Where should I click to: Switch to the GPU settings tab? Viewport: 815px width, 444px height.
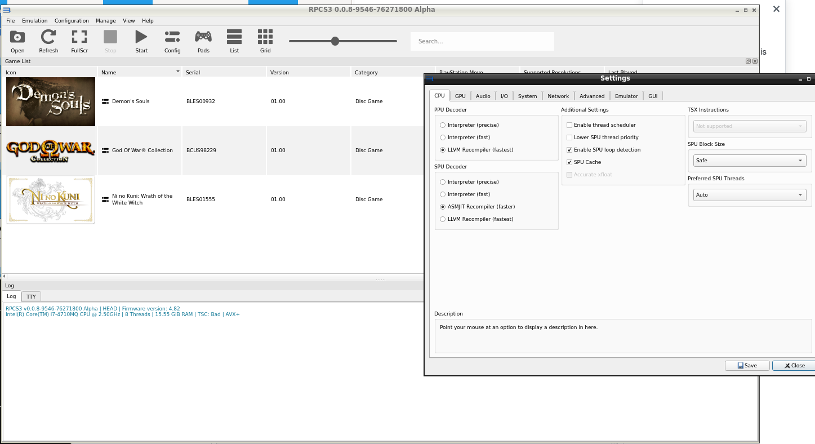[x=460, y=96]
